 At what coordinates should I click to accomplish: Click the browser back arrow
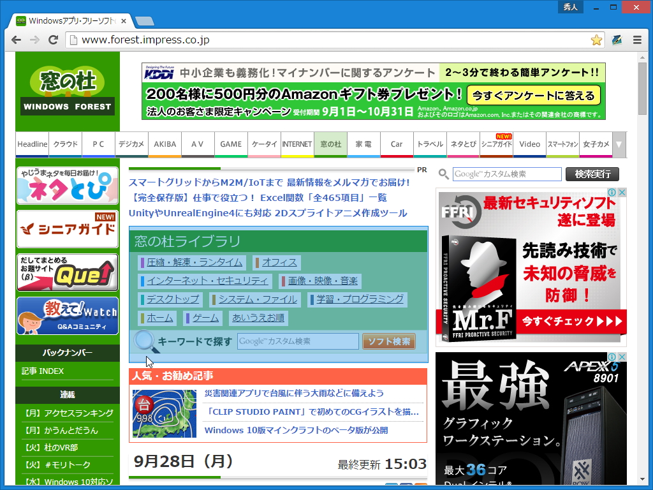click(16, 40)
